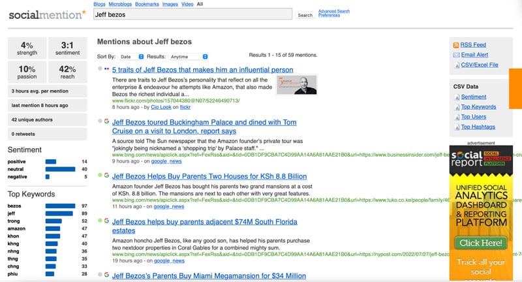Click 'Click Here!' button in Social Report ad
The height and width of the screenshot is (282, 522).
[x=481, y=243]
